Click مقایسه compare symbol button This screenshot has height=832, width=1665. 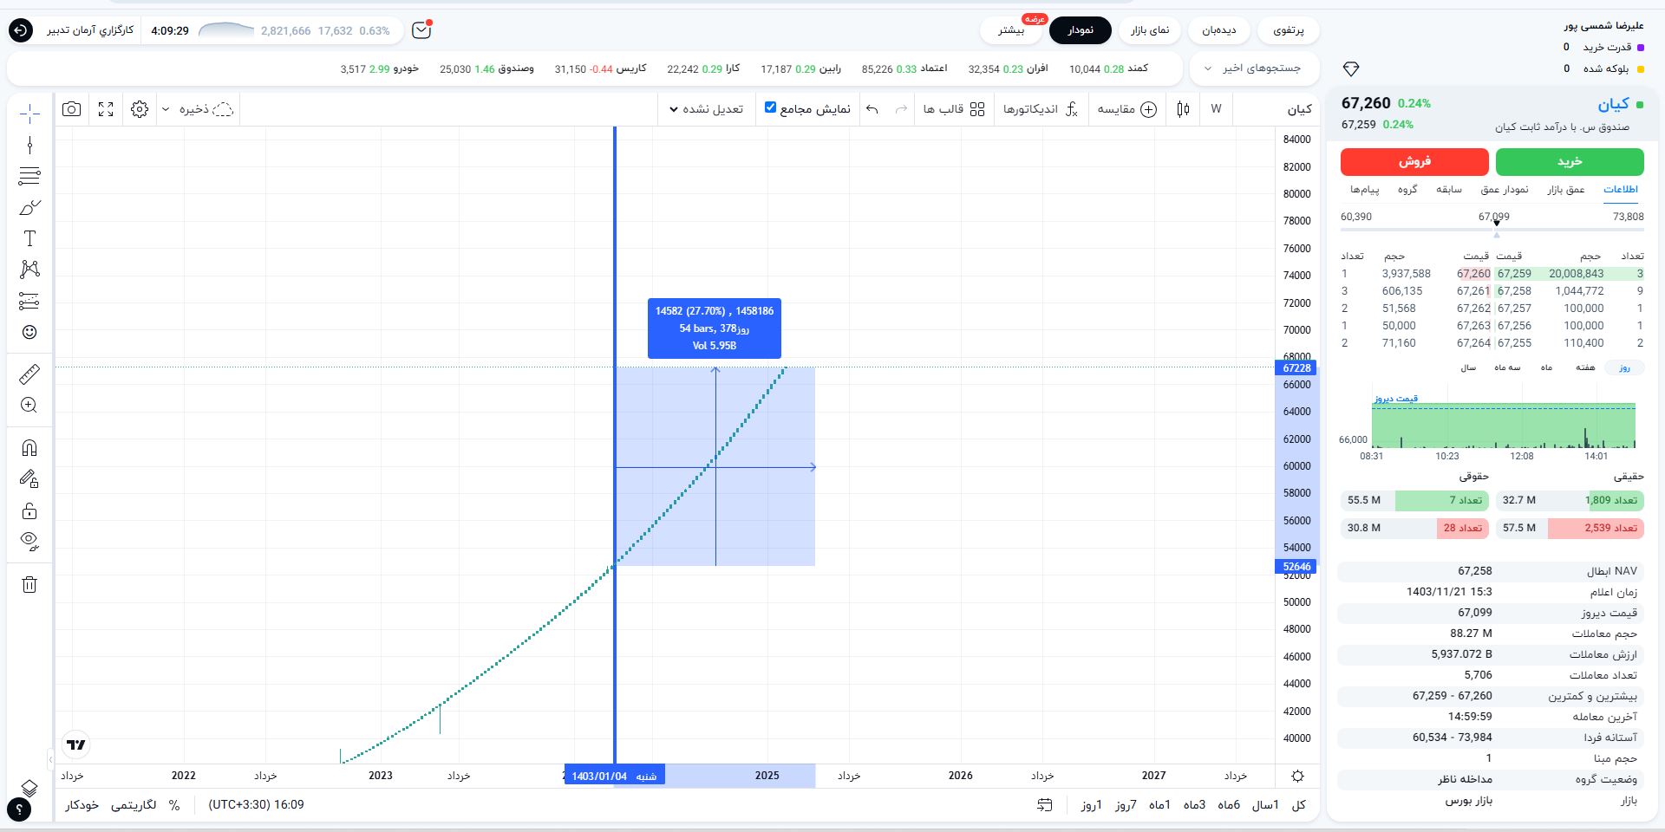[1126, 109]
